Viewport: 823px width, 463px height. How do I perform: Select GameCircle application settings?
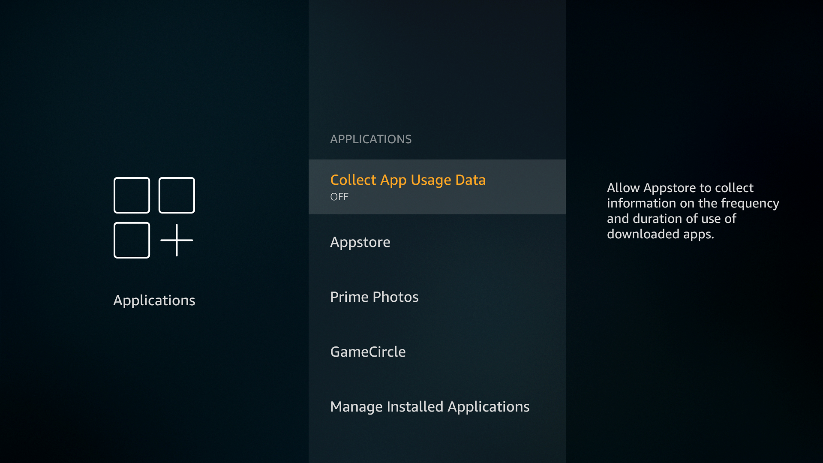368,352
